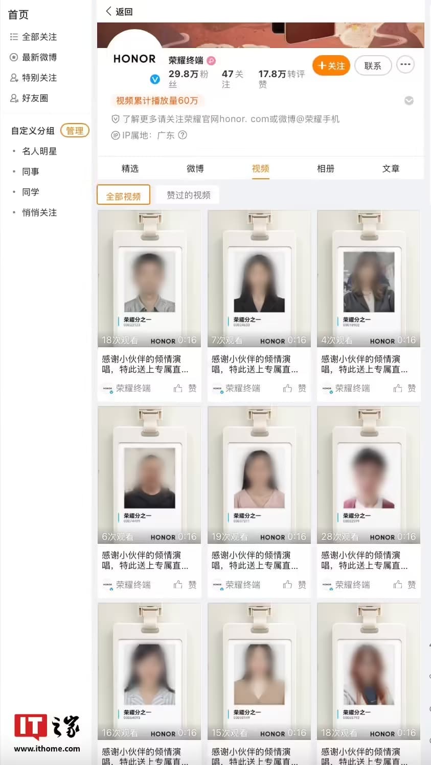Switch to the 相册 tab
This screenshot has width=431, height=765.
point(326,169)
